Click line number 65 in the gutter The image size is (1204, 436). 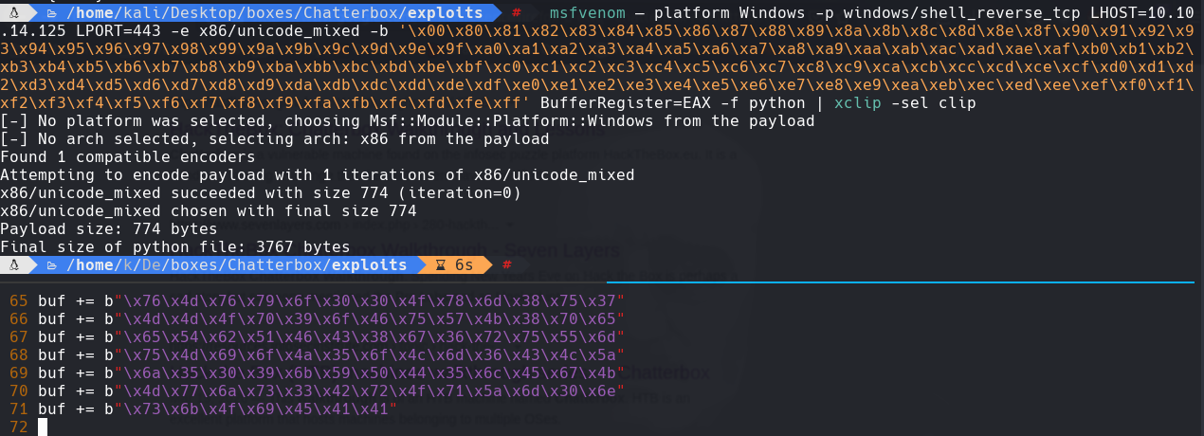pyautogui.click(x=19, y=300)
